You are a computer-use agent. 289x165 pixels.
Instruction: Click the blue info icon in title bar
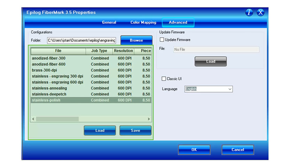[249, 13]
